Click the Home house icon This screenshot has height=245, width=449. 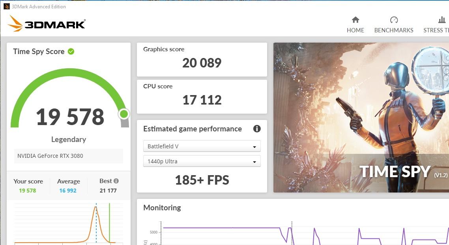click(x=355, y=20)
